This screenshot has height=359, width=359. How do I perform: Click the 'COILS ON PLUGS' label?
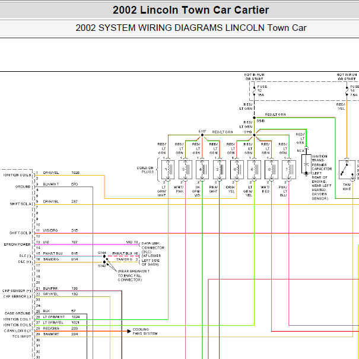[145, 170]
